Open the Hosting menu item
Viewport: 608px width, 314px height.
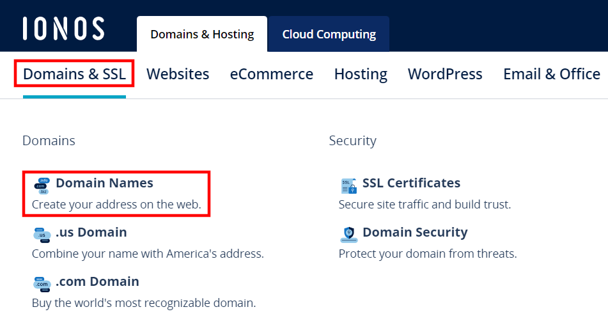click(x=361, y=74)
